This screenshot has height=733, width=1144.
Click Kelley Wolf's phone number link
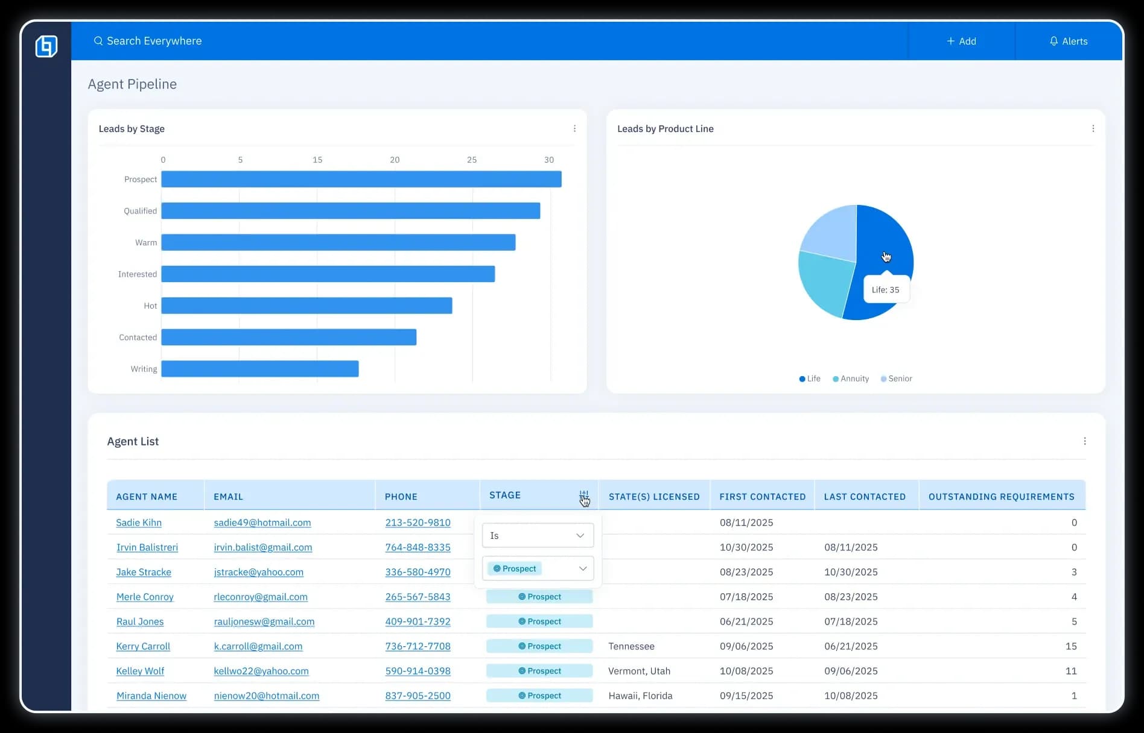[x=418, y=671]
